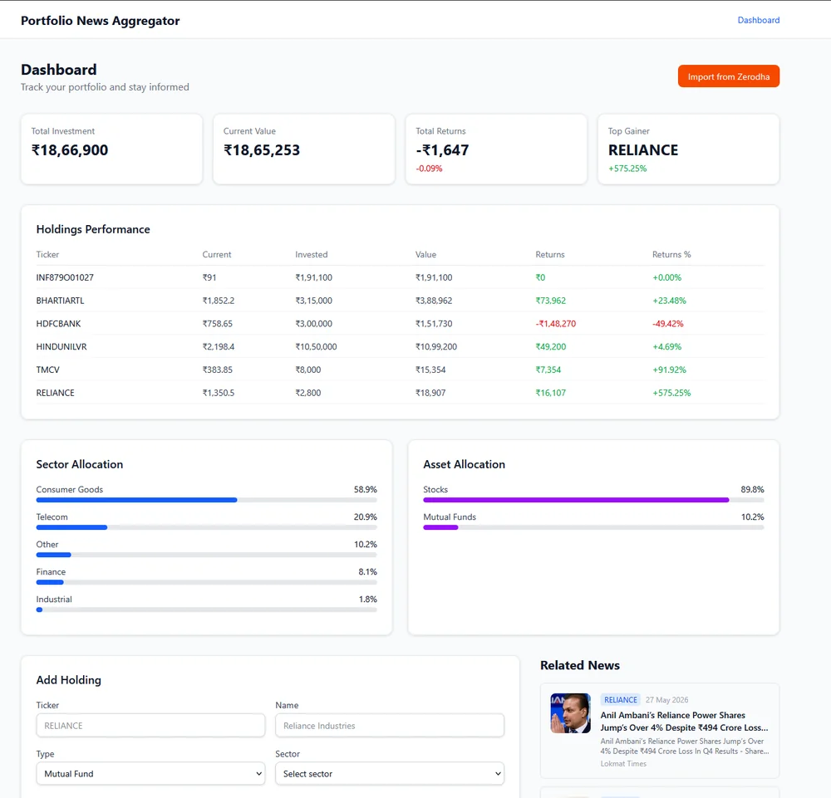Click the Lokmat Times source label
831x798 pixels.
623,764
